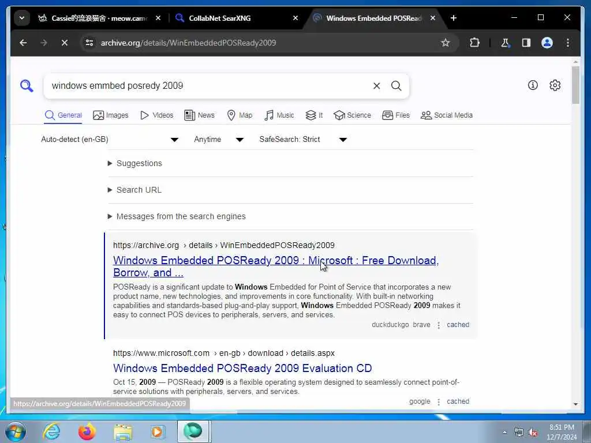Expand Messages from the search engines
The height and width of the screenshot is (443, 591).
[x=177, y=216]
